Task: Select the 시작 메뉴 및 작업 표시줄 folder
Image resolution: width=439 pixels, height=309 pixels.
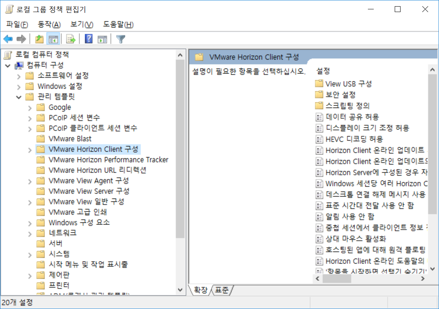Action: [82, 264]
